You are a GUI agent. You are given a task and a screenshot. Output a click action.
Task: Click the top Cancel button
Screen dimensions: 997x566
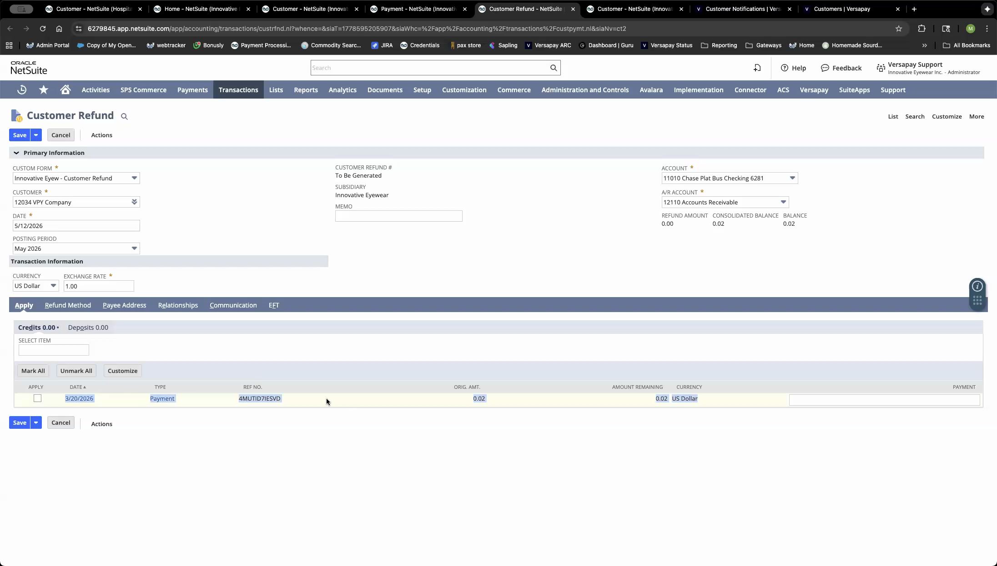60,135
